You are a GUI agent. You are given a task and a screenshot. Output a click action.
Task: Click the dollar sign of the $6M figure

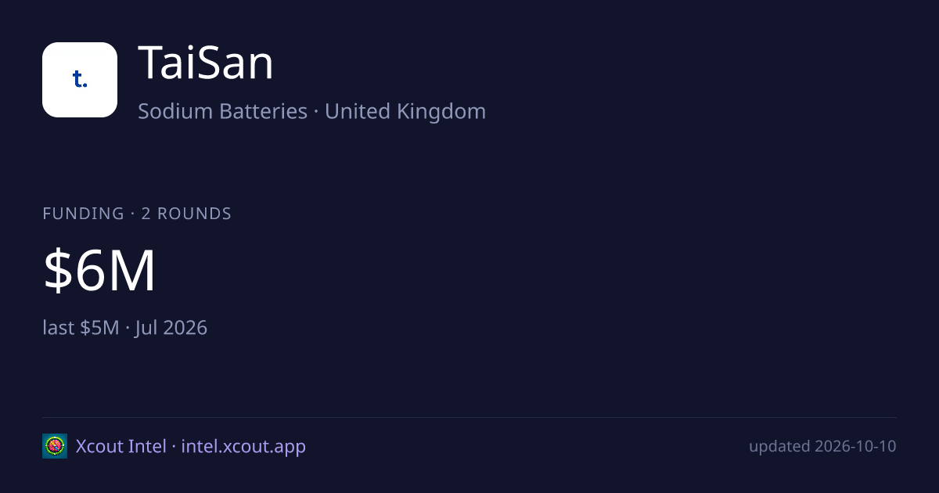[56, 271]
